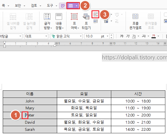Image resolution: width=167 pixels, height=136 pixels.
Task: Open the table layout tab icon
Action: pos(71,6)
